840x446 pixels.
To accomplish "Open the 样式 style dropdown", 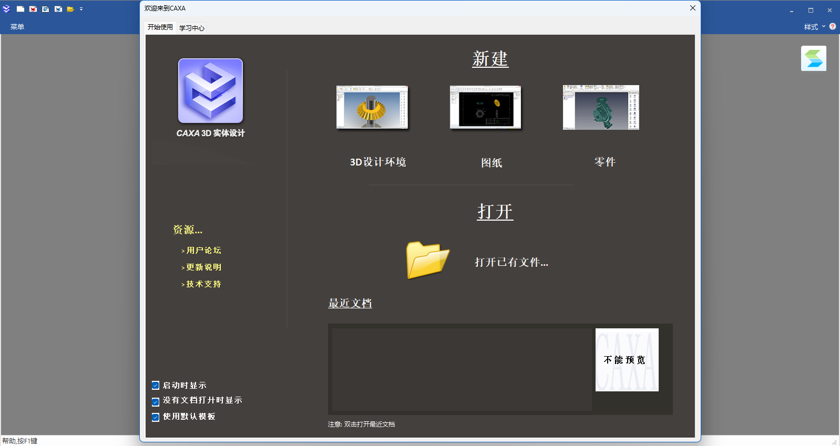I will pyautogui.click(x=814, y=27).
